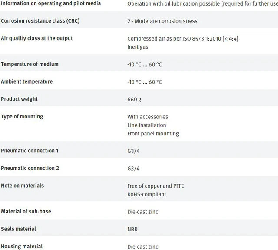The height and width of the screenshot is (250, 278).
Task: Select the ISO 8573-1:2010 compressed air text
Action: point(182,39)
